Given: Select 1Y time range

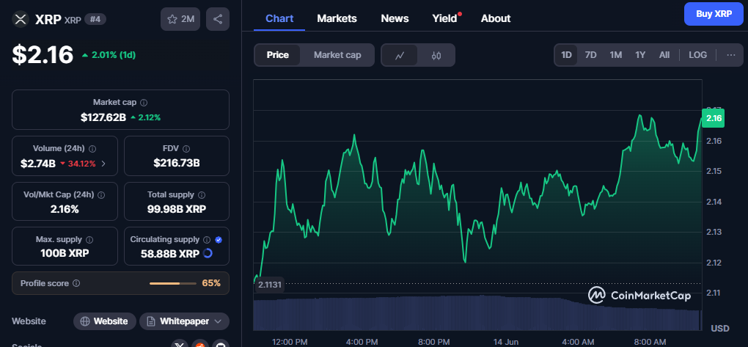Looking at the screenshot, I should point(640,55).
